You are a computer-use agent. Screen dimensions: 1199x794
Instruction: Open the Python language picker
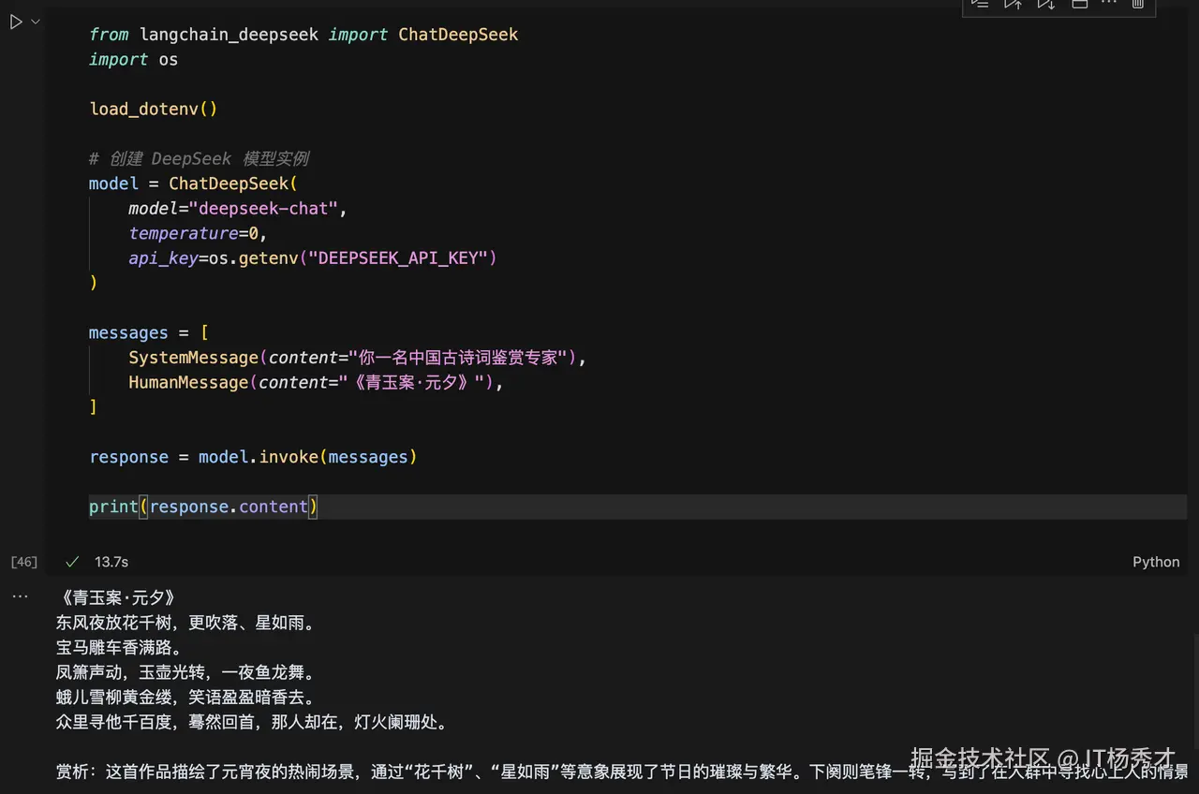[1156, 562]
